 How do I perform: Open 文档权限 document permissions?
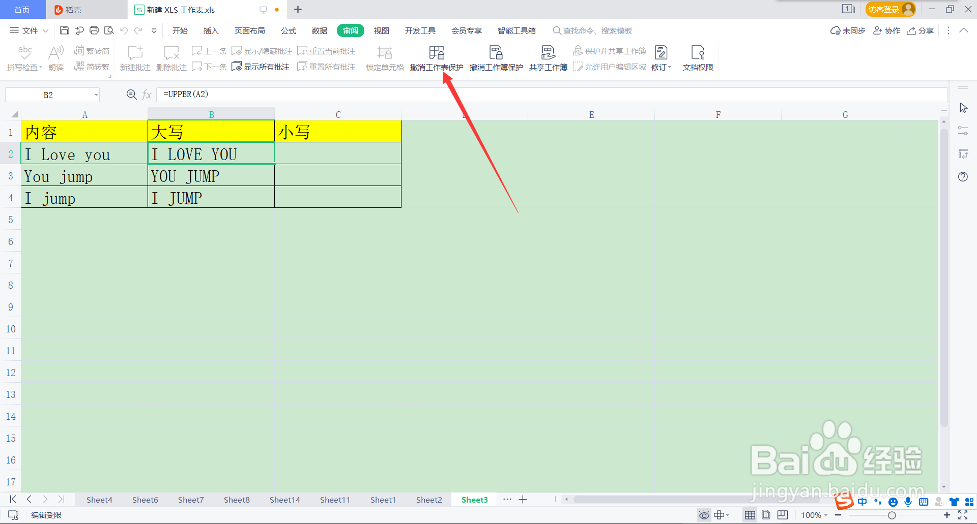tap(697, 57)
